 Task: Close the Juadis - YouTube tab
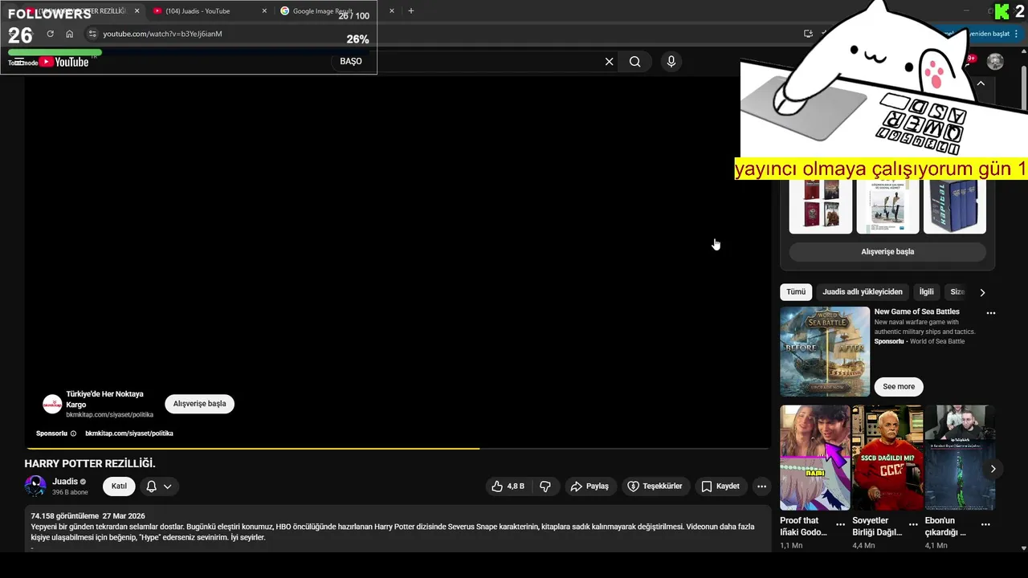point(264,11)
